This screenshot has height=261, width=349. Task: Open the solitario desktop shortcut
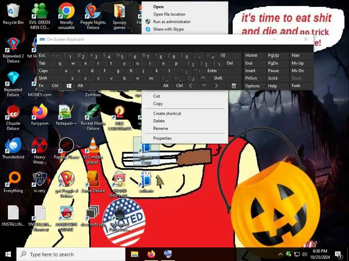(x=146, y=182)
